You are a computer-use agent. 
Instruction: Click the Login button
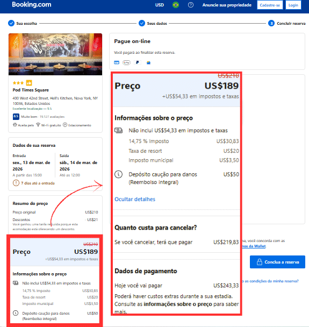coord(293,5)
